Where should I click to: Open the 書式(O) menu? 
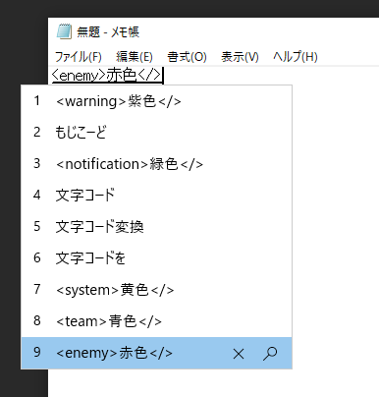187,57
